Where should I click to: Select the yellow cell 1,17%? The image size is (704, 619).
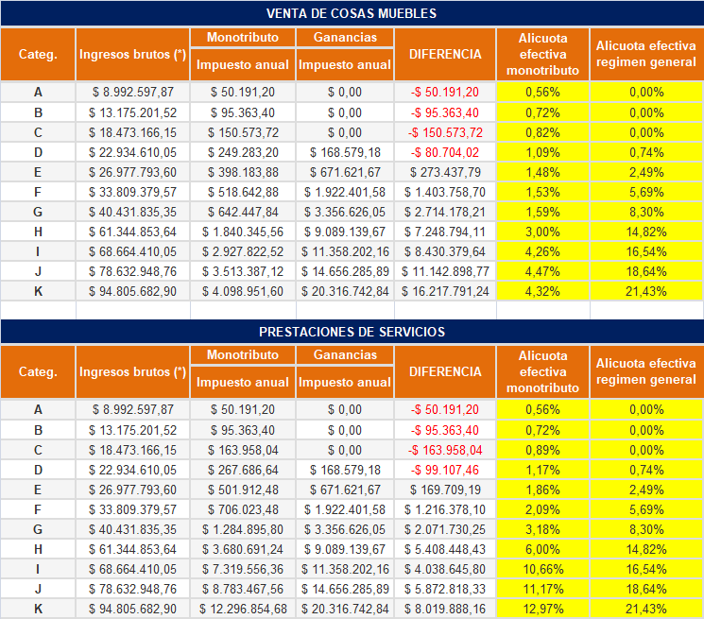(x=542, y=470)
